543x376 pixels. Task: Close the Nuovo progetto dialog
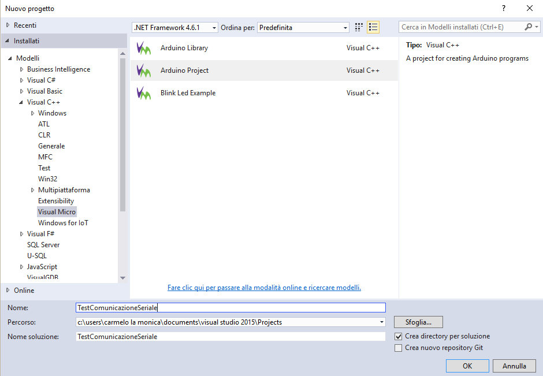click(x=530, y=8)
